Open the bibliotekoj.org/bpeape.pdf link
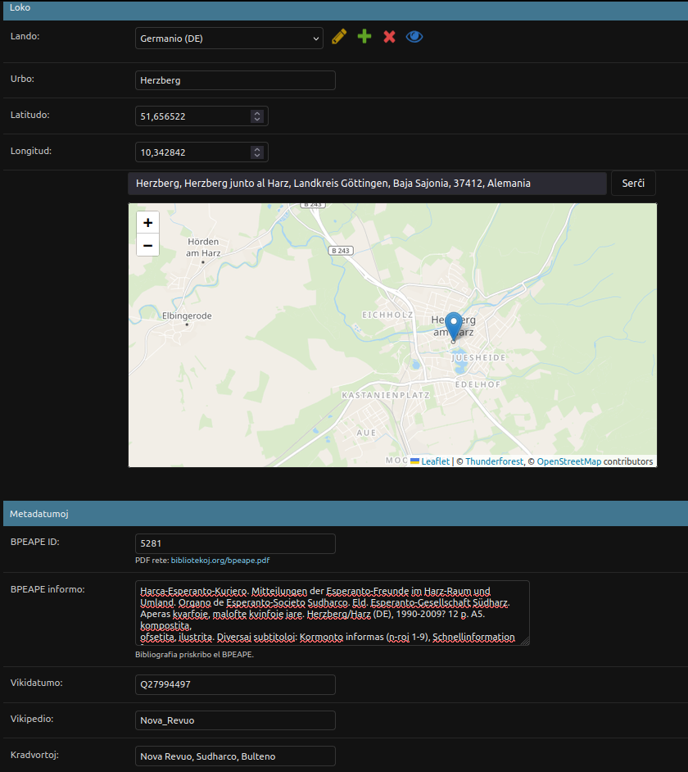Screen dimensions: 688x772 click(220, 561)
